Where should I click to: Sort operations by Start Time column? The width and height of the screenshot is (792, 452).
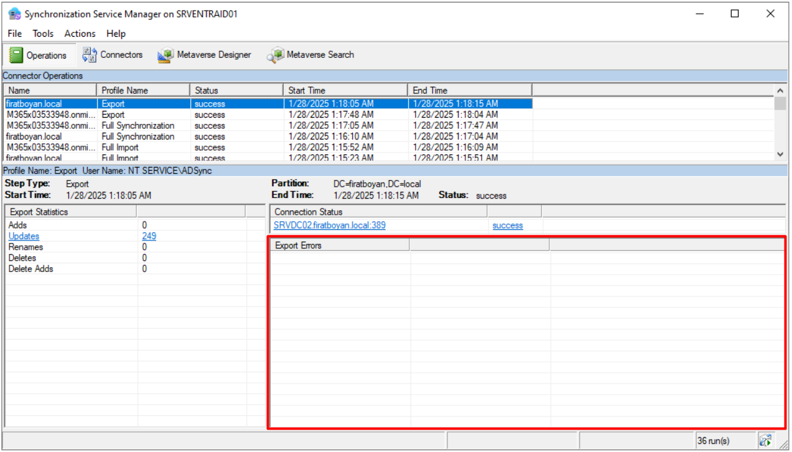[x=345, y=90]
